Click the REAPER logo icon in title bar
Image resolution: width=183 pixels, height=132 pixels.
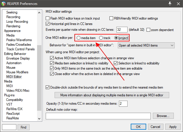click(3, 4)
